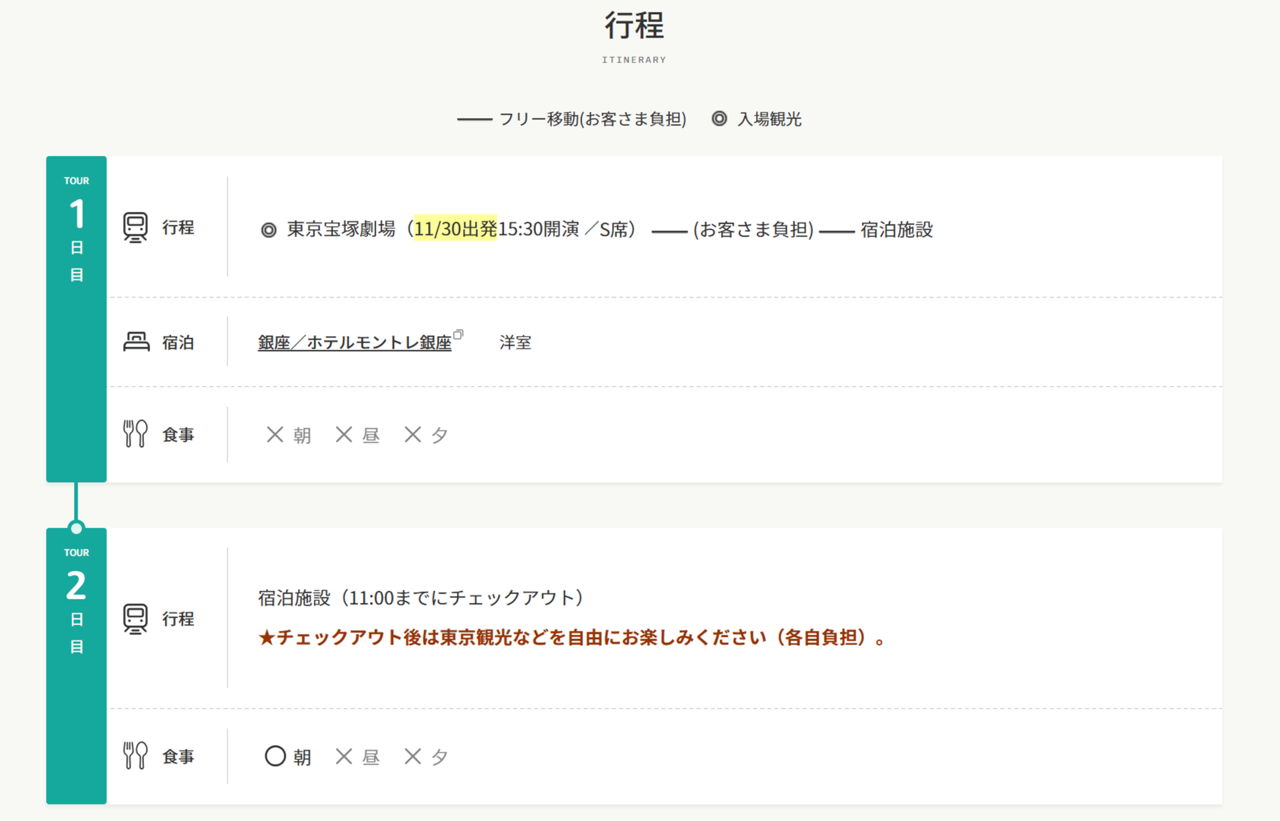Click the train icon beside Day 2 行程
The height and width of the screenshot is (821, 1280).
tap(135, 618)
